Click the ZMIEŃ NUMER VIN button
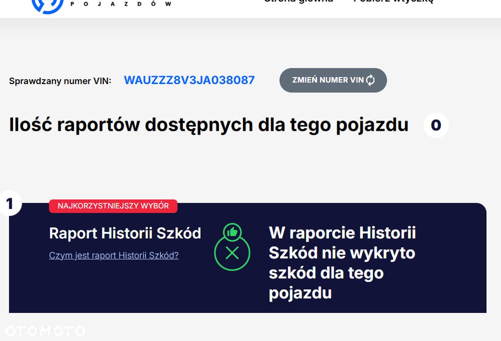This screenshot has width=501, height=341. (333, 80)
